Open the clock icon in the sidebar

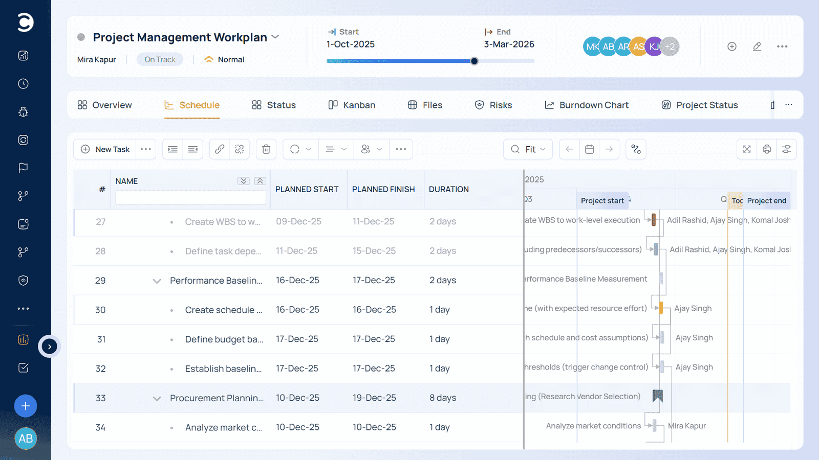pos(23,84)
